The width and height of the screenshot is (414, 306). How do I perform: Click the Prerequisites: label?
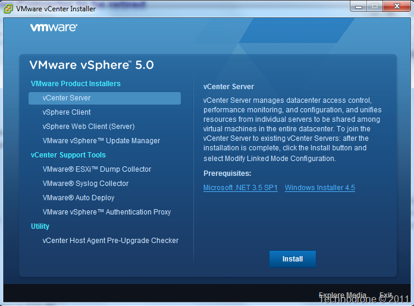pos(227,173)
